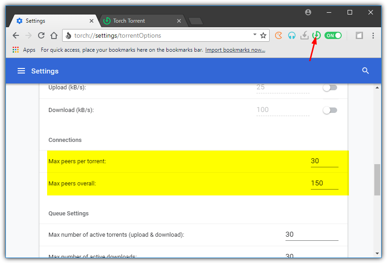This screenshot has height=263, width=387.
Task: Expand the address bar dropdown arrow
Action: (255, 34)
